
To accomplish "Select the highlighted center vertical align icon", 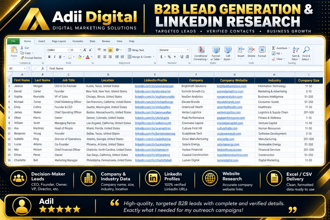I will [x=110, y=50].
